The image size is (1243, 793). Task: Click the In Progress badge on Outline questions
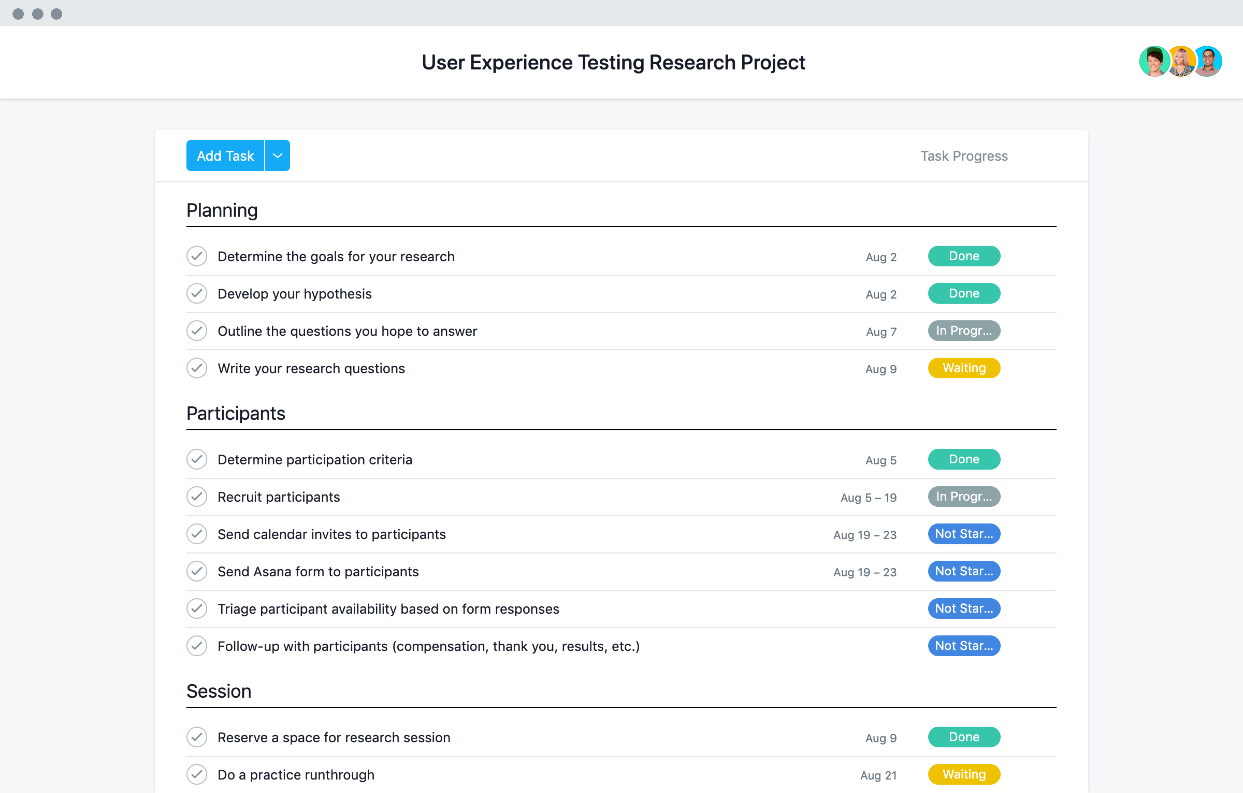tap(963, 330)
